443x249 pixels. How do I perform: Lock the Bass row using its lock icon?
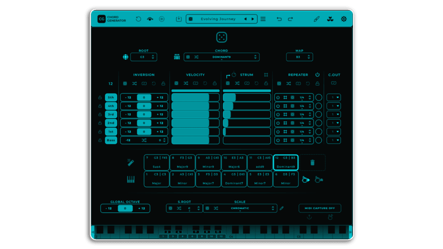coord(100,140)
